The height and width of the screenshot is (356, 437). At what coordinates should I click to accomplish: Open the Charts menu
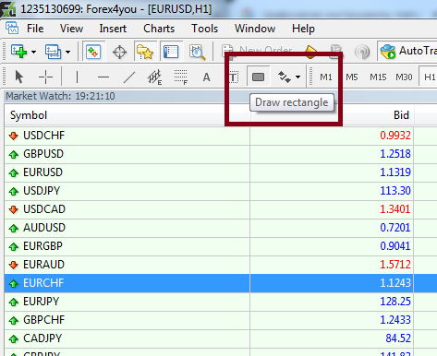click(159, 29)
